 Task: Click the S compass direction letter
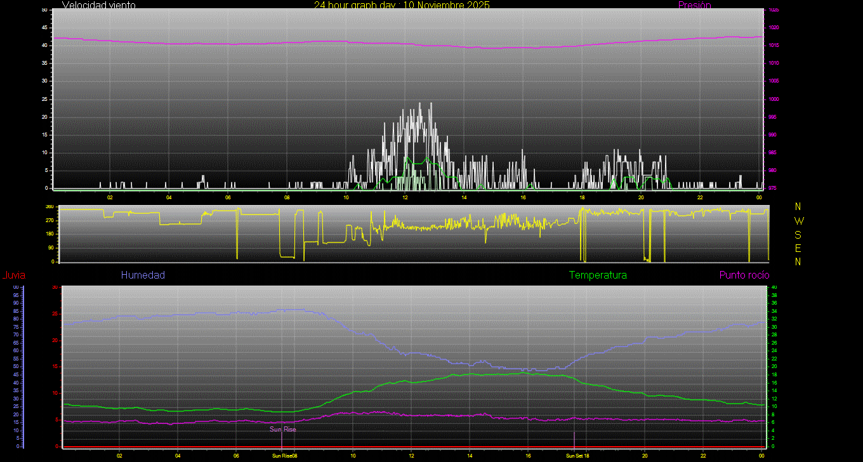pyautogui.click(x=798, y=234)
